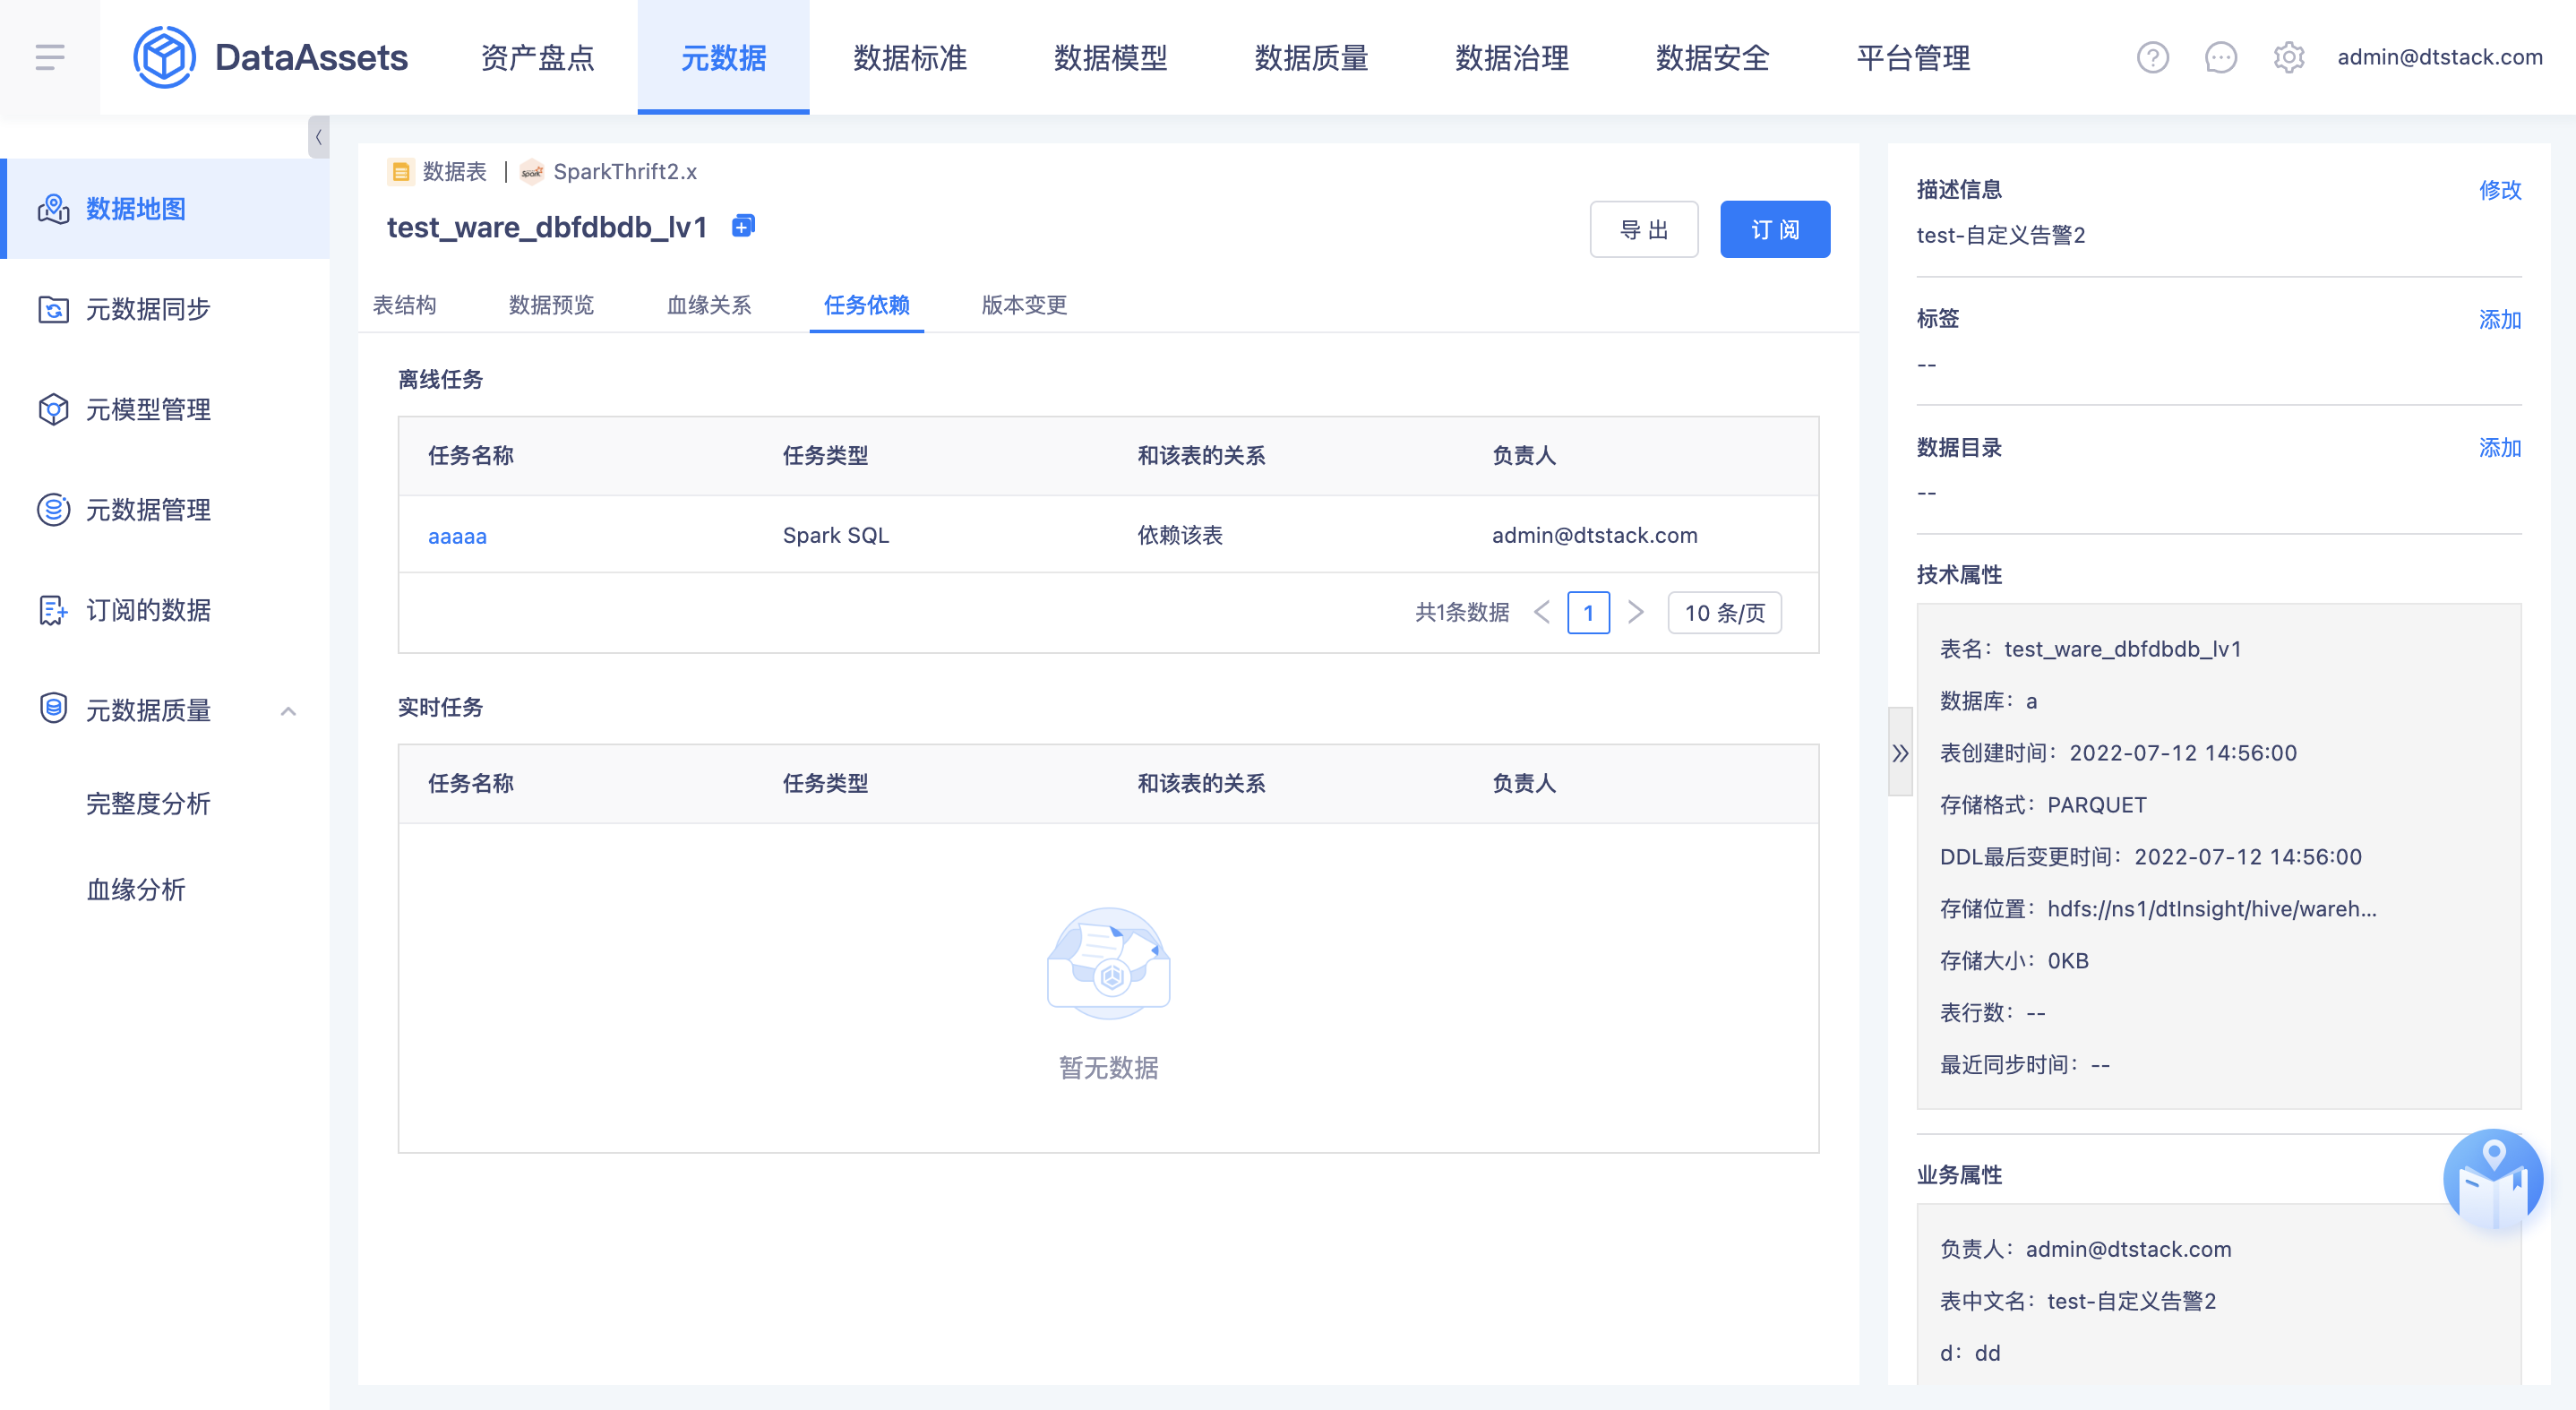2576x1410 pixels.
Task: Click the 元模型管理 cube icon
Action: [x=53, y=409]
